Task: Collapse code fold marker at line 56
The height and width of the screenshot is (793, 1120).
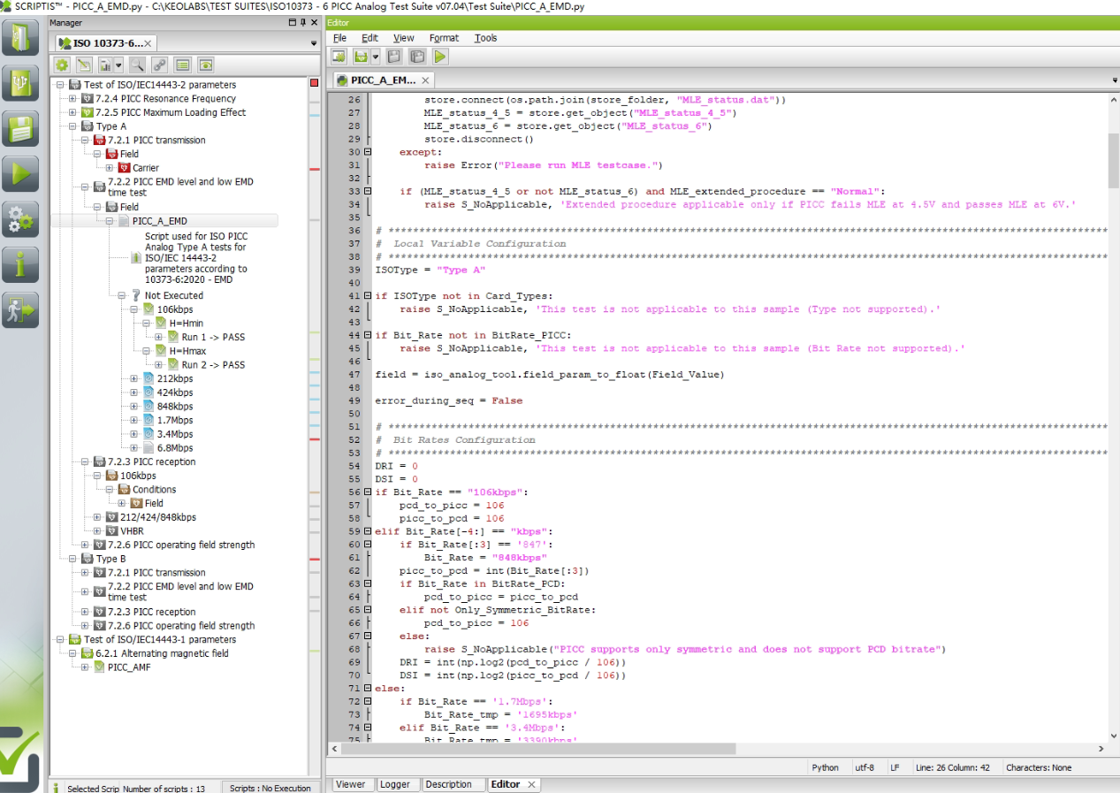Action: click(369, 492)
